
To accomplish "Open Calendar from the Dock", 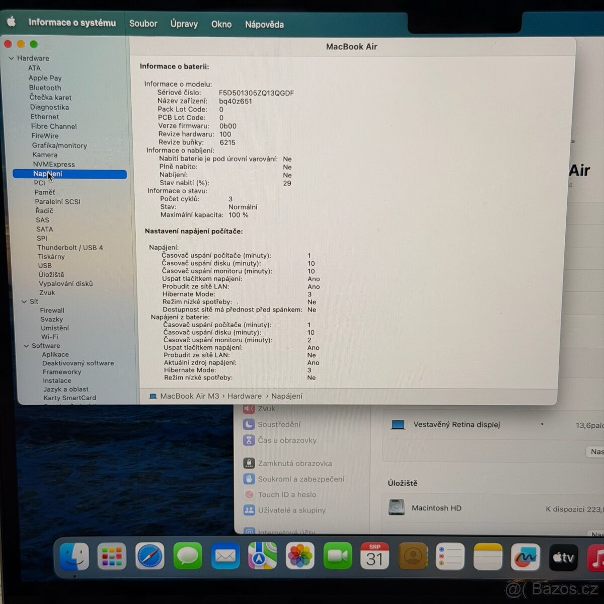I will coord(374,556).
